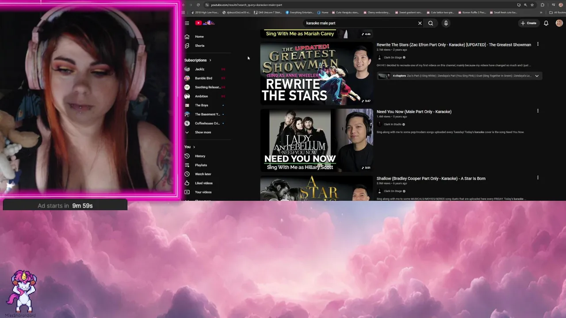
Task: Go to YouTube home via the logo
Action: (x=205, y=23)
